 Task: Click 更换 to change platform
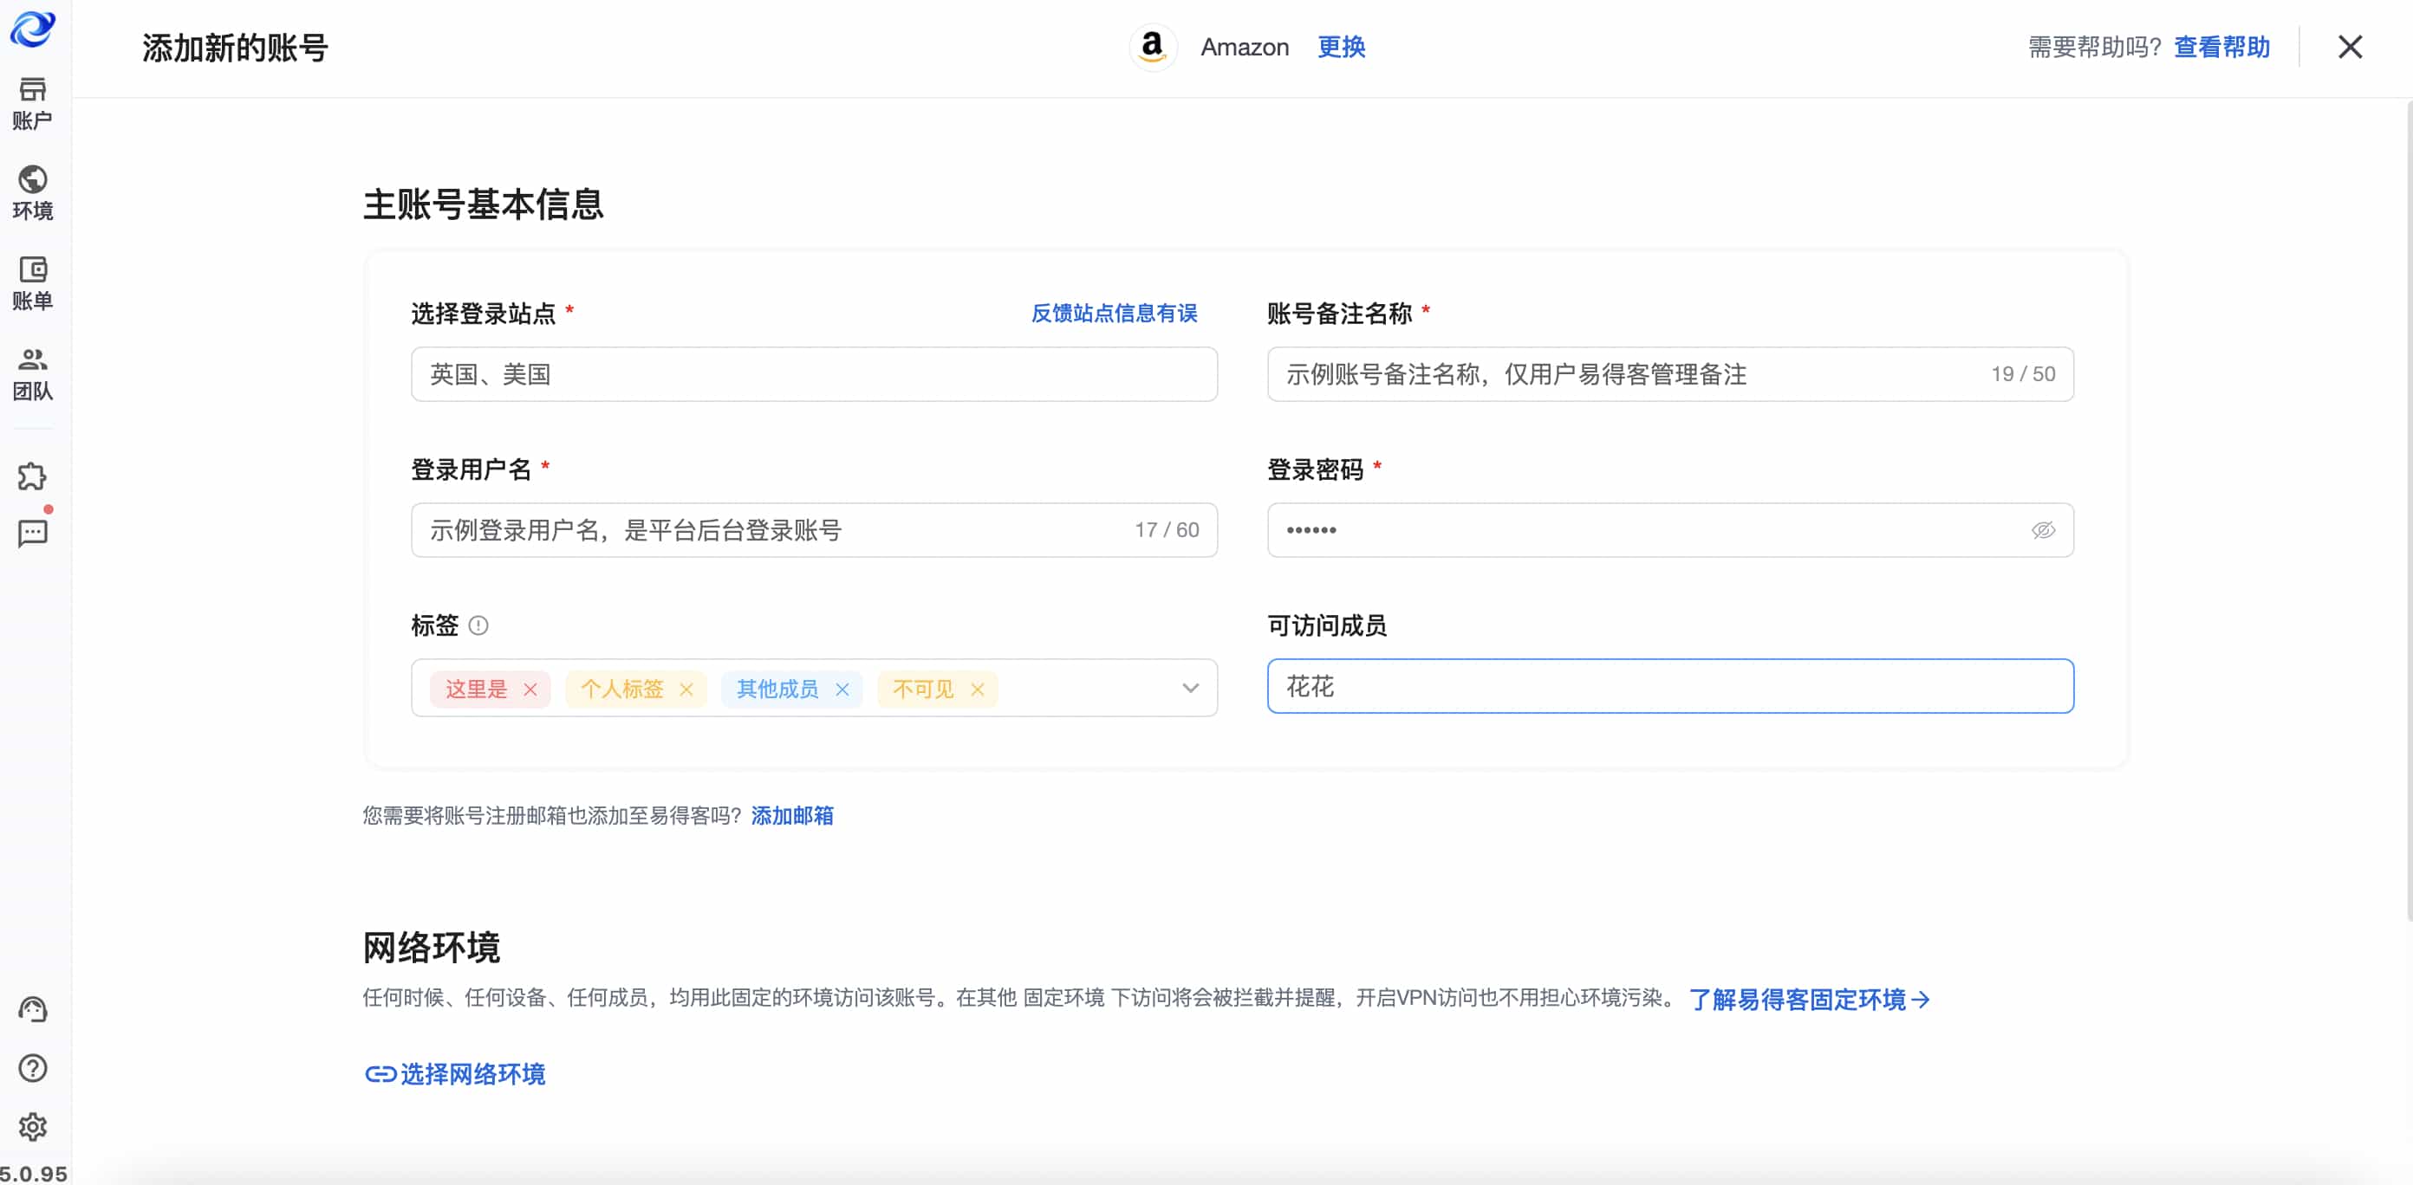point(1342,47)
